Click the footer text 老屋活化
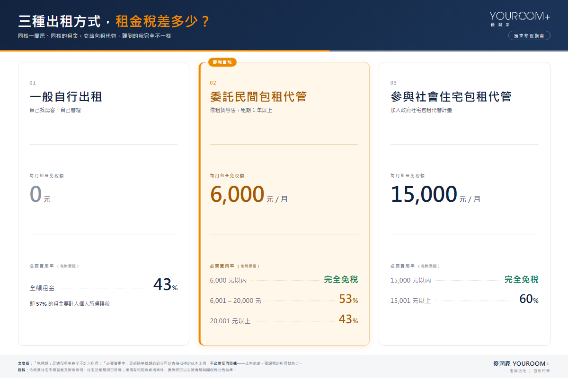 coord(518,371)
